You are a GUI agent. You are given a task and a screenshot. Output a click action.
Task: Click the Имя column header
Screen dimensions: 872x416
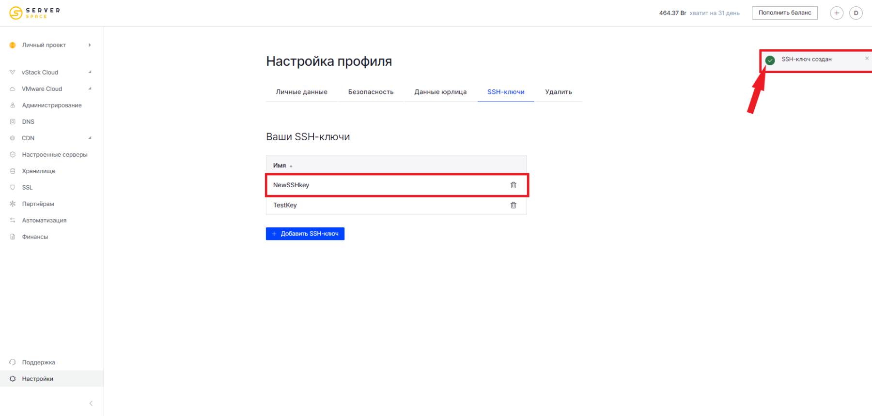(280, 165)
